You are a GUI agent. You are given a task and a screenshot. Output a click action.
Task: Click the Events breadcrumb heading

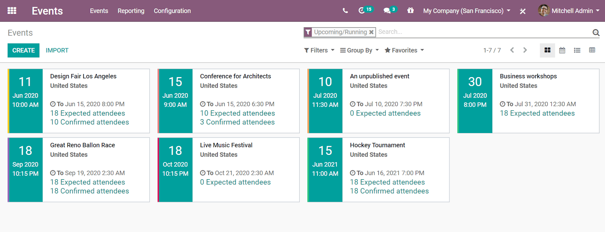[20, 33]
